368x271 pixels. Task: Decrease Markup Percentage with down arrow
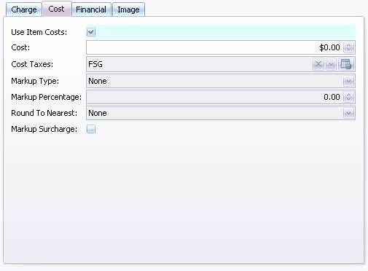(348, 99)
